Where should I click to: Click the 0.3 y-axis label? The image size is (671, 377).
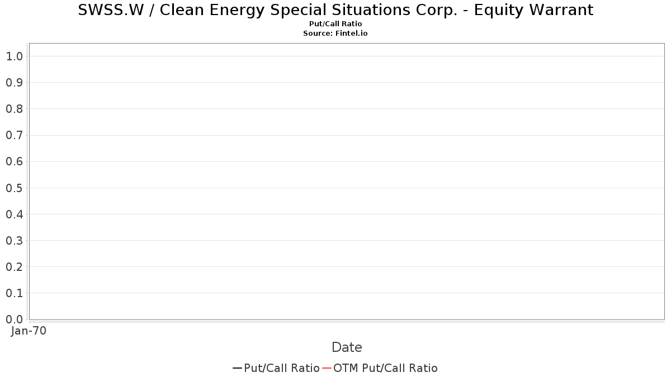[15, 241]
